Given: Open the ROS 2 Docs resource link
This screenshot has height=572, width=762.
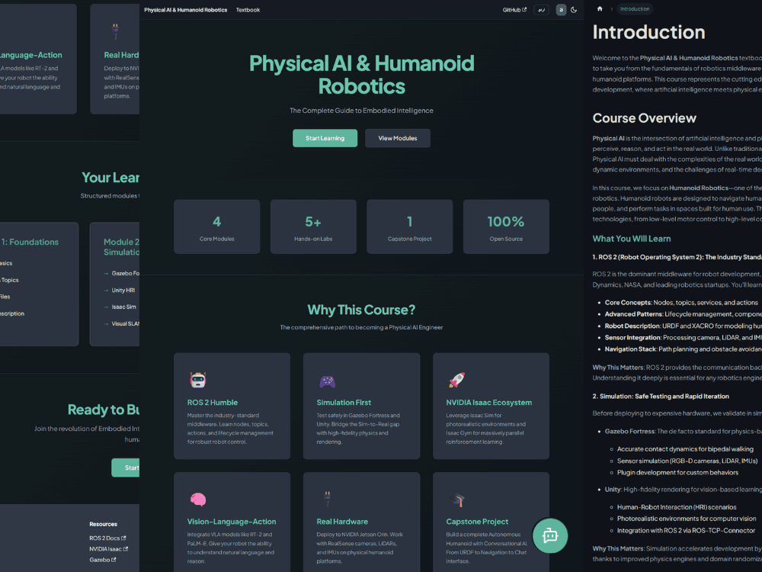Looking at the screenshot, I should tap(107, 538).
